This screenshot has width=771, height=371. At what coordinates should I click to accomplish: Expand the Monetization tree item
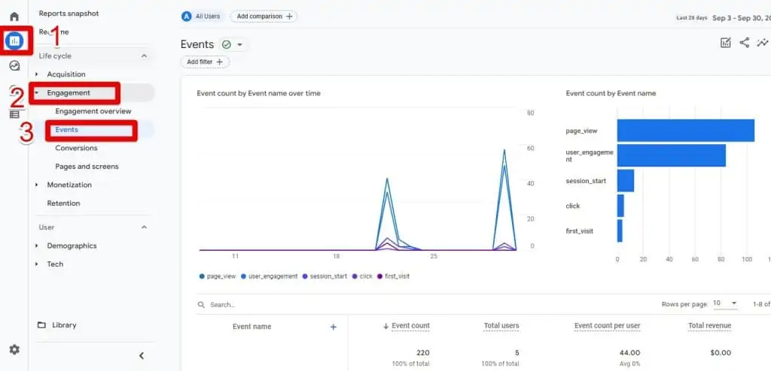pos(36,185)
